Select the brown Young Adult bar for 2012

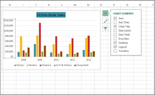pyautogui.click(x=94, y=54)
